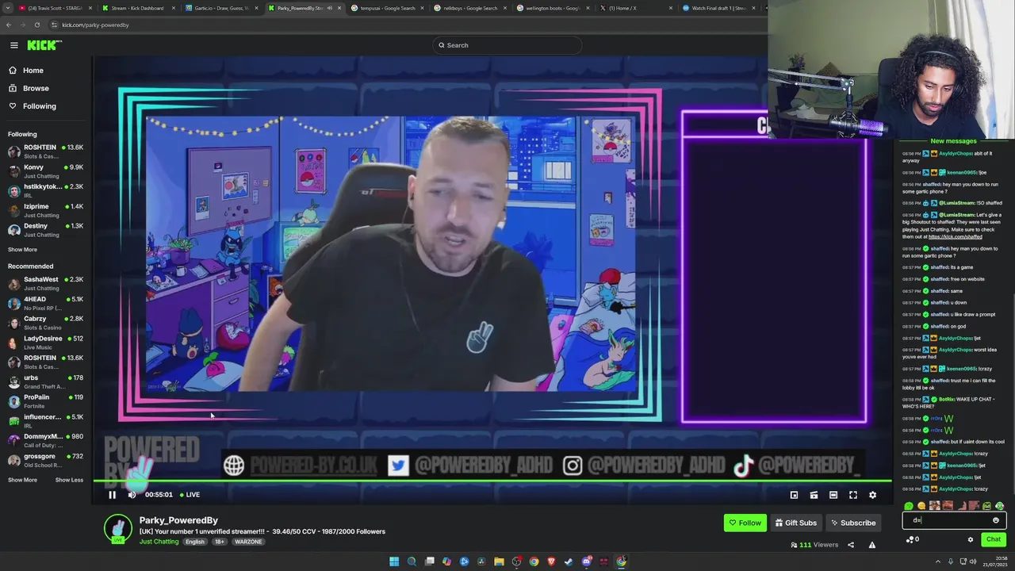
Task: Click the address bar URL
Action: [95, 25]
